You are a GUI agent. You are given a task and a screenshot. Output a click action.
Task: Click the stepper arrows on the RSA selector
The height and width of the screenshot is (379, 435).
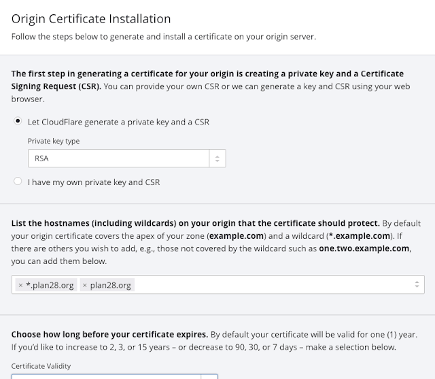pos(217,158)
